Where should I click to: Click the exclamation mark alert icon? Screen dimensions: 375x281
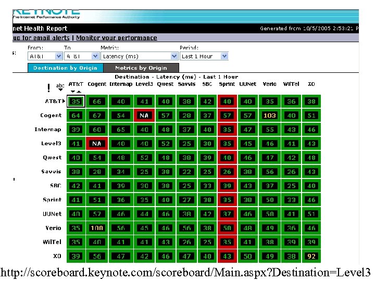pos(49,88)
